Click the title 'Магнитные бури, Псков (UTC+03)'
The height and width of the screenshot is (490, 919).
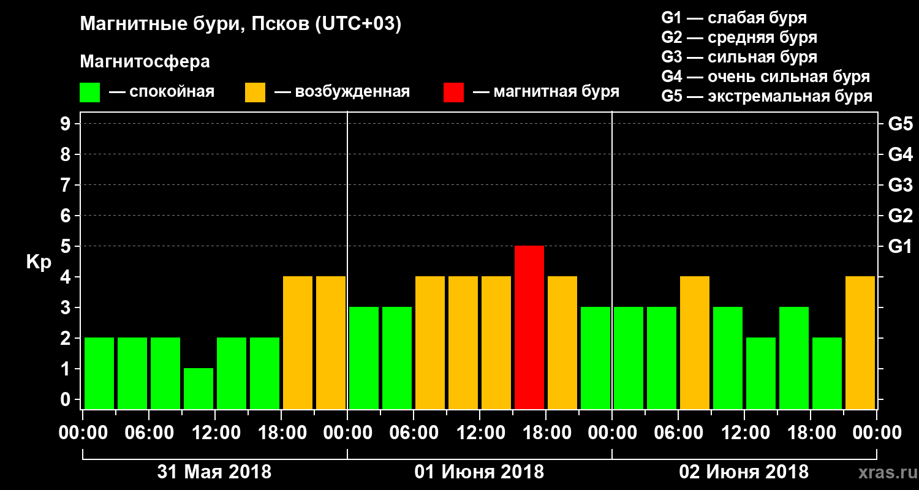coord(241,24)
